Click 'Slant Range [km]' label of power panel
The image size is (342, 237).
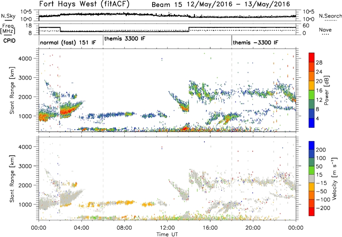[x=12, y=90]
